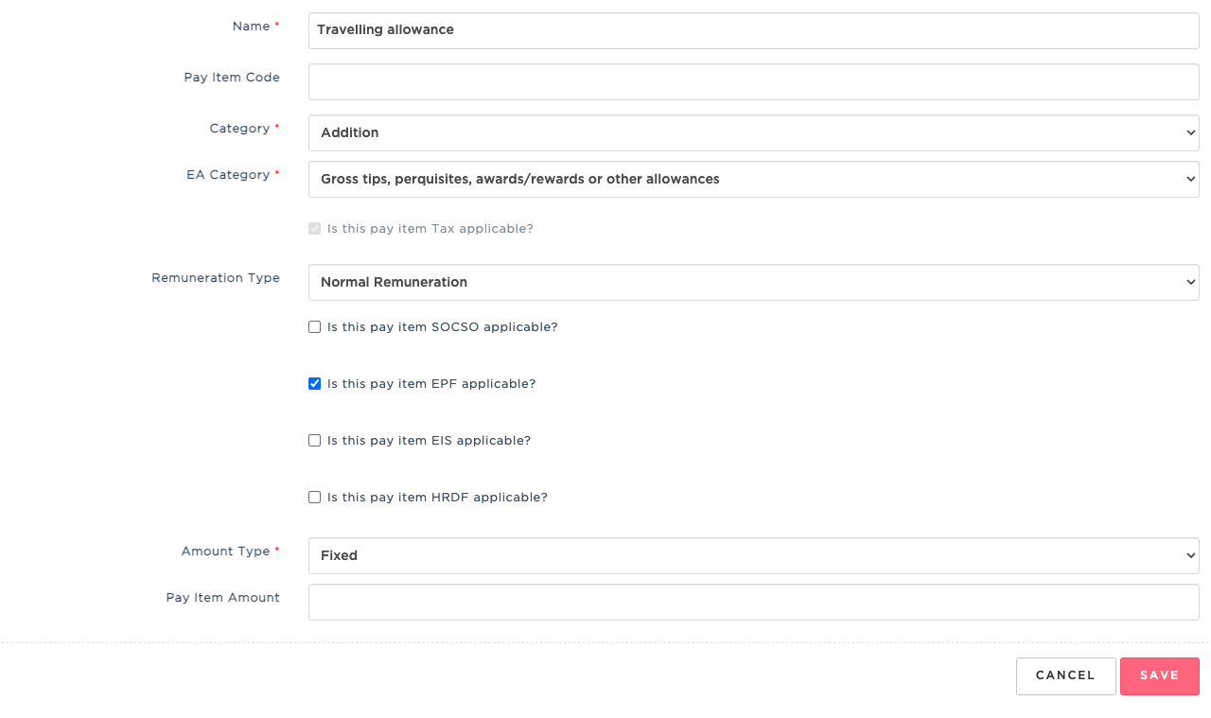This screenshot has width=1211, height=718.
Task: Click "Is this pay item EPF applicable?" text
Action: 431,384
